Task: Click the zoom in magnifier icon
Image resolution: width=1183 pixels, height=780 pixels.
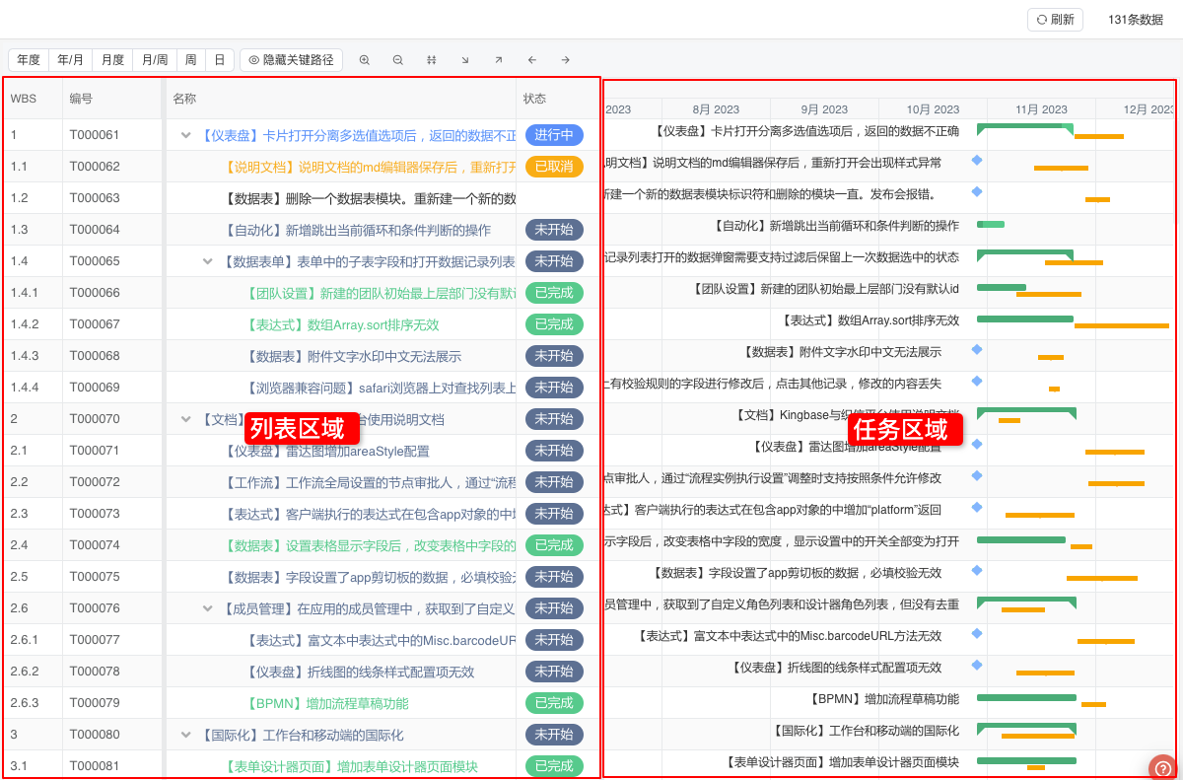Action: click(x=365, y=60)
